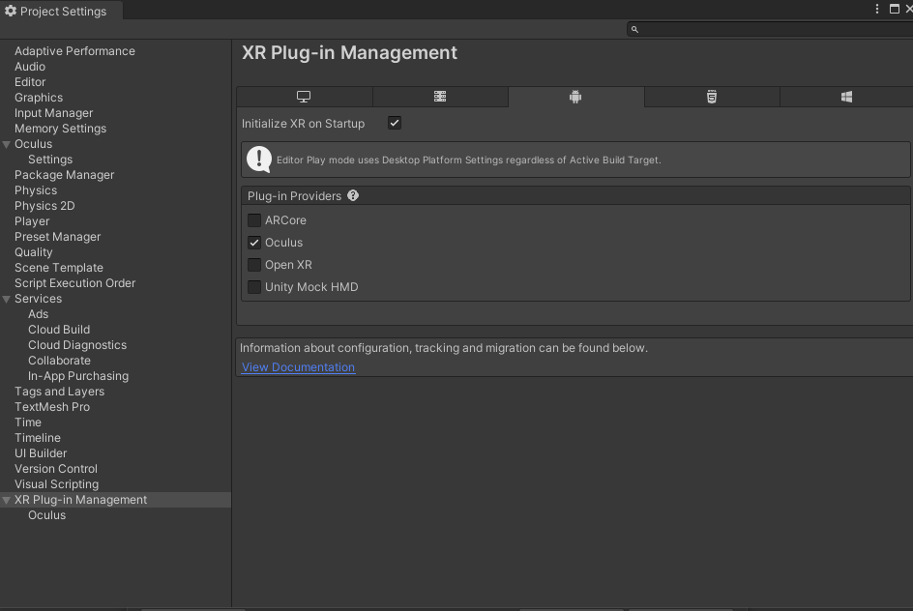Select Time settings
The image size is (913, 611).
coord(28,422)
